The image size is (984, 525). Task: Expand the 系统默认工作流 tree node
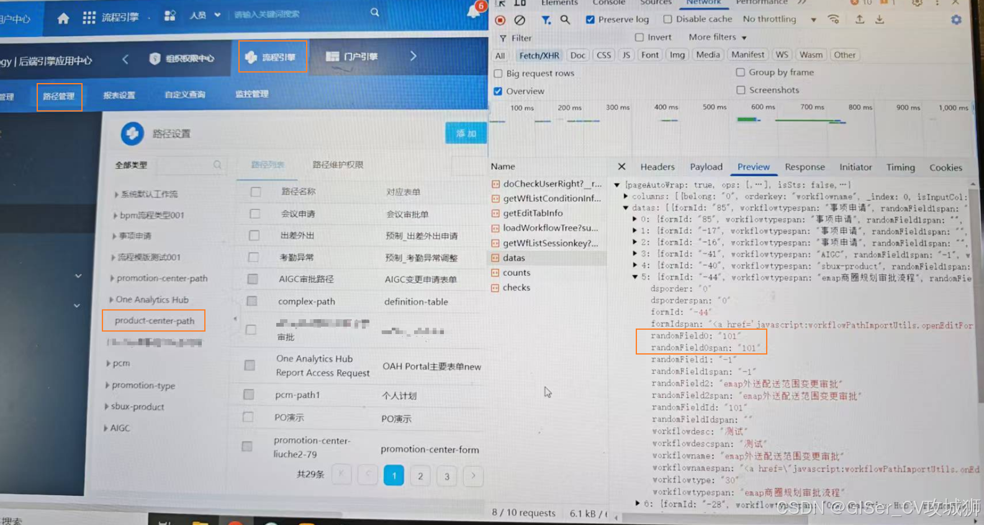tap(116, 195)
